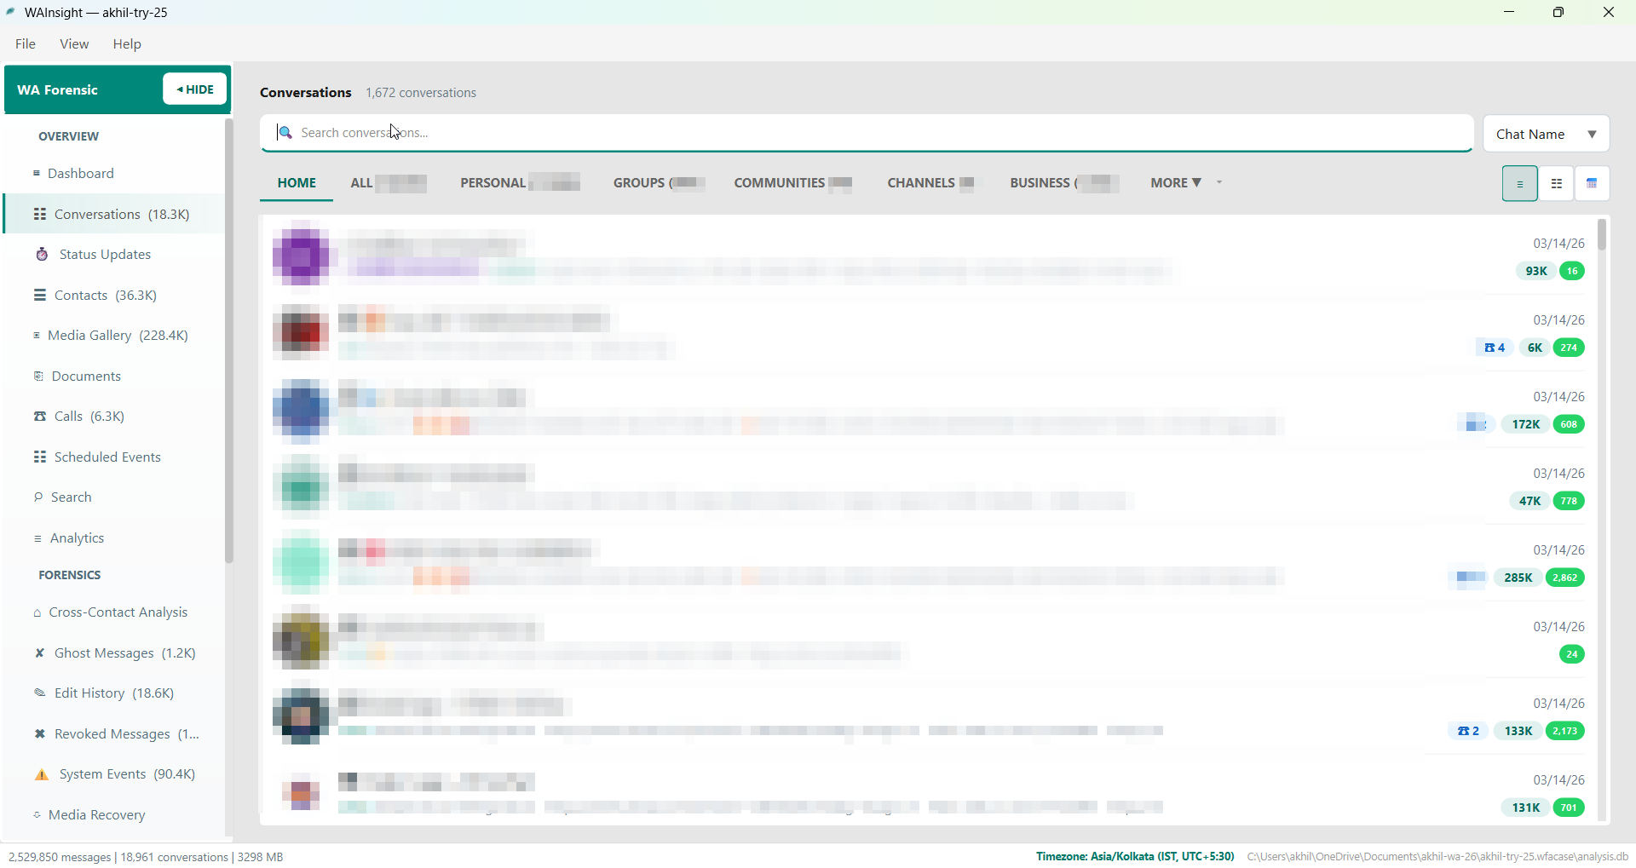
Task: Select the CHANNELS tab
Action: 930,182
